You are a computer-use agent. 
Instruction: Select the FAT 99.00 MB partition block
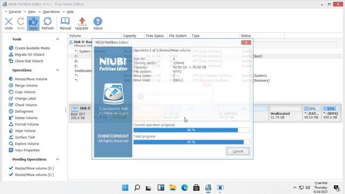click(x=312, y=113)
